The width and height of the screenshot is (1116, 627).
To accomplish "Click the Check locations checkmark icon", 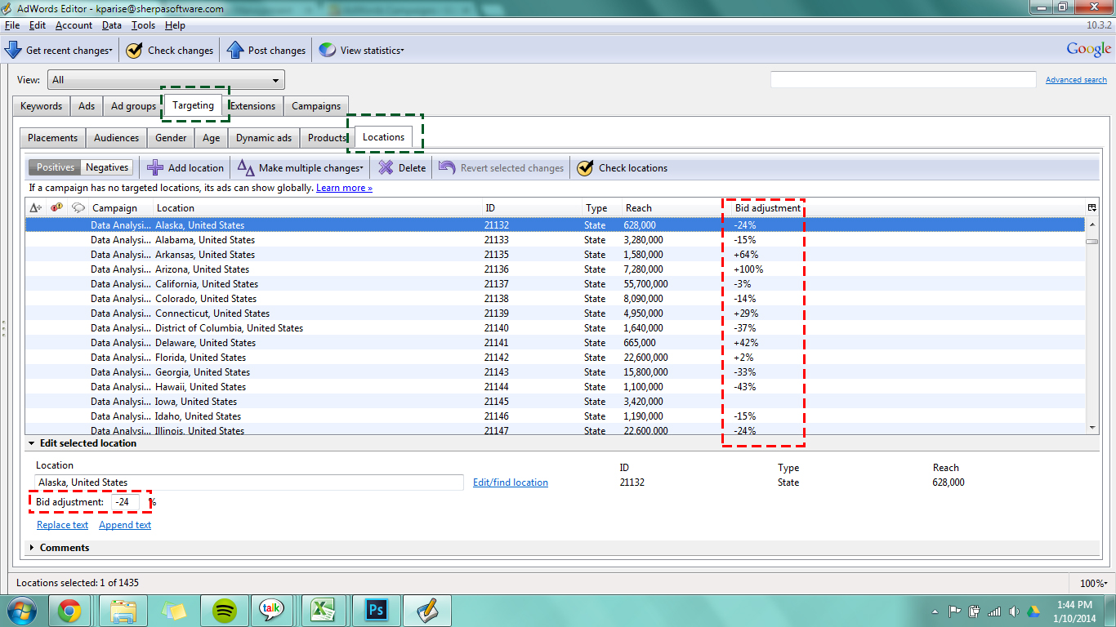I will 585,167.
